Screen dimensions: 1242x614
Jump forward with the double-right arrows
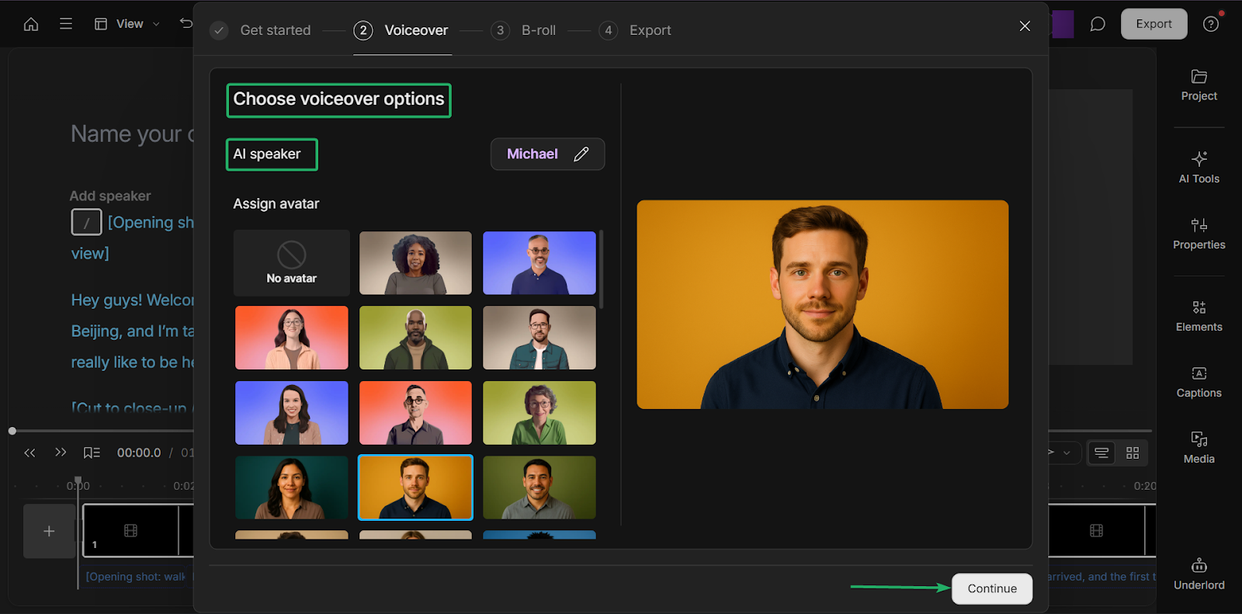61,453
